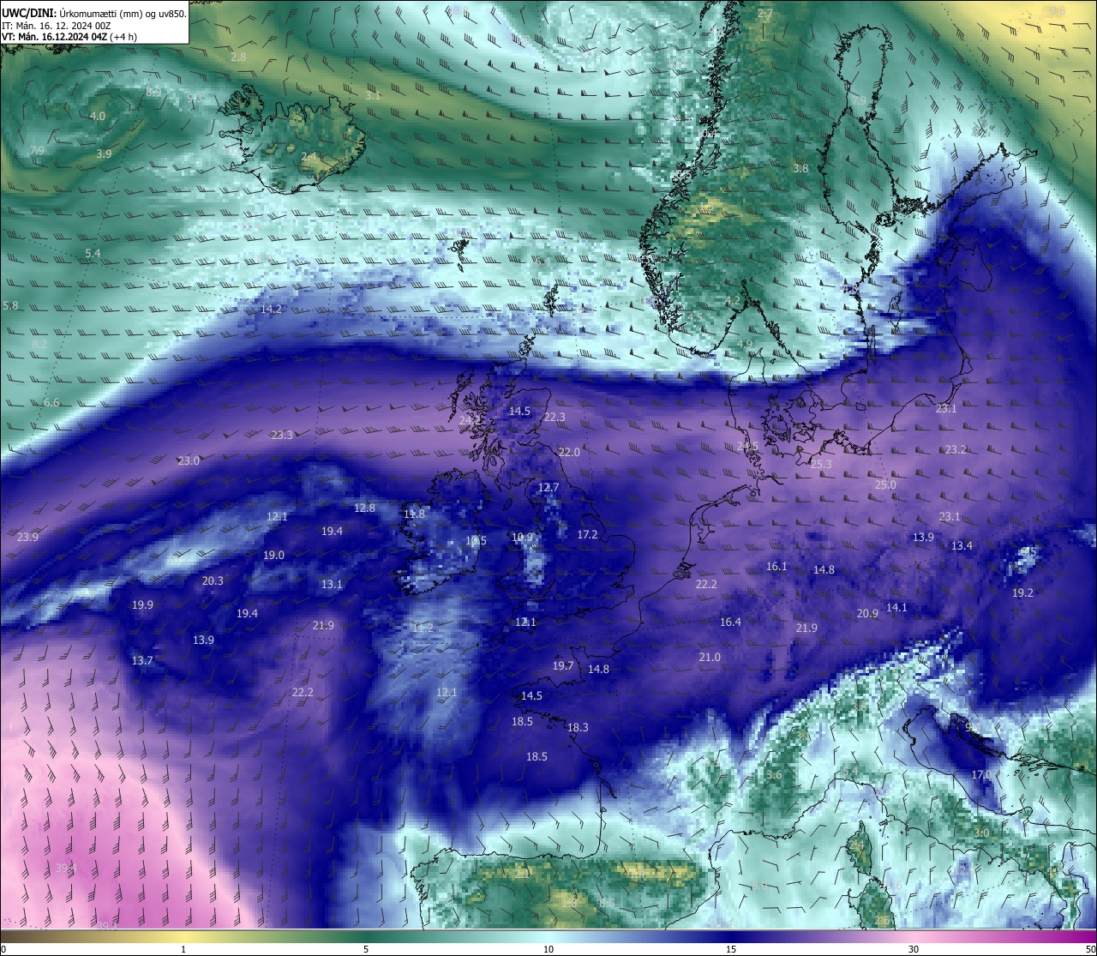
Task: Select the "22.3" value over Scotland
Action: coord(554,417)
